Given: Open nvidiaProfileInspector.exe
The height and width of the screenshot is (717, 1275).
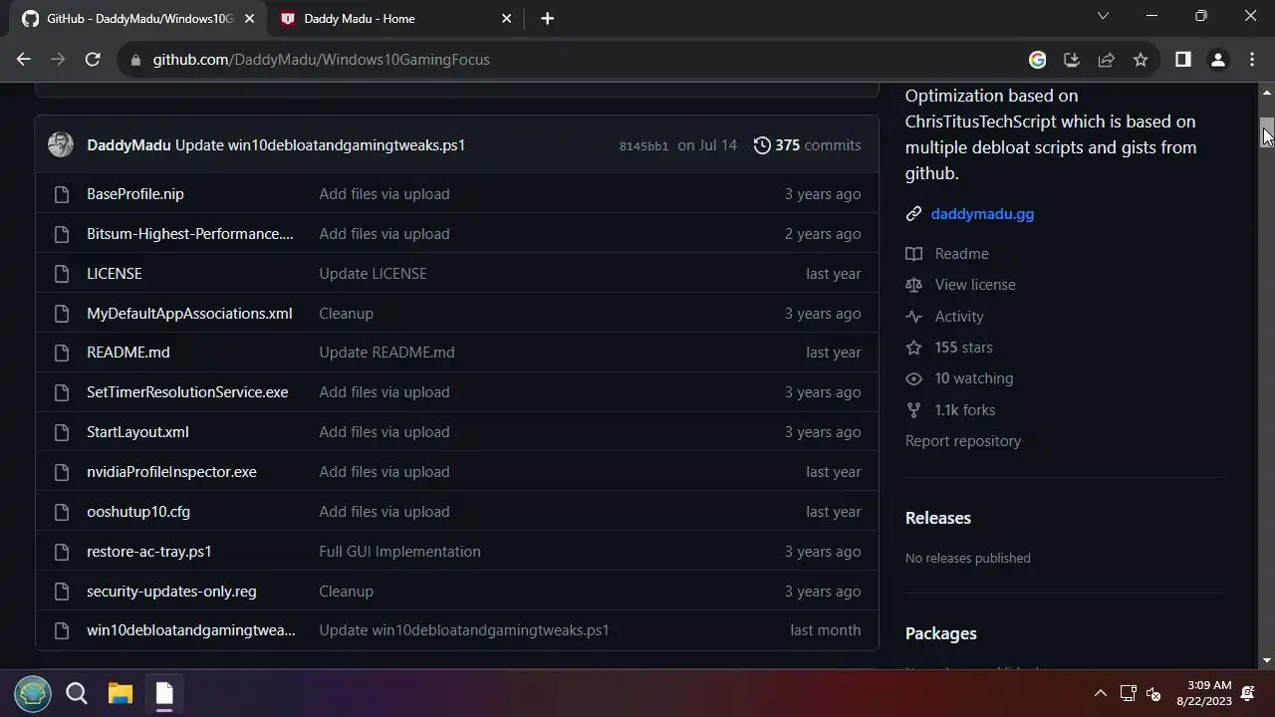Looking at the screenshot, I should point(171,472).
